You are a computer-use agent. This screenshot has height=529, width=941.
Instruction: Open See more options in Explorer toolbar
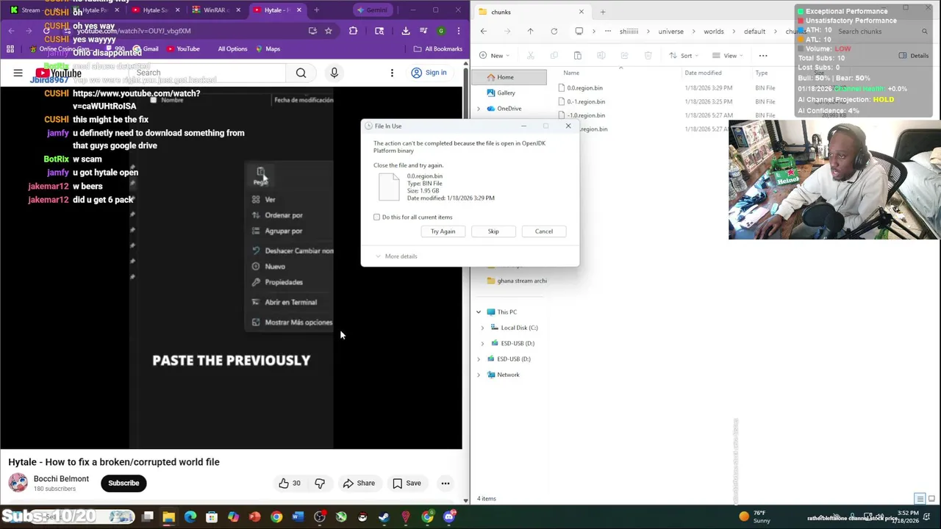tap(763, 56)
